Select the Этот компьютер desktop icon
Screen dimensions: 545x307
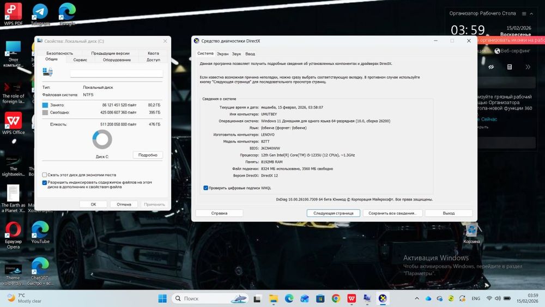coord(13,53)
